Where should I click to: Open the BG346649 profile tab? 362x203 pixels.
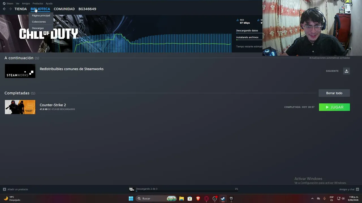click(x=87, y=9)
